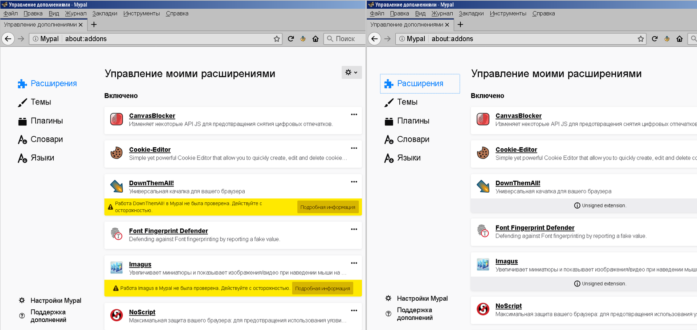Open the home page in left window
Screen dimensions: 697x330
tap(315, 39)
